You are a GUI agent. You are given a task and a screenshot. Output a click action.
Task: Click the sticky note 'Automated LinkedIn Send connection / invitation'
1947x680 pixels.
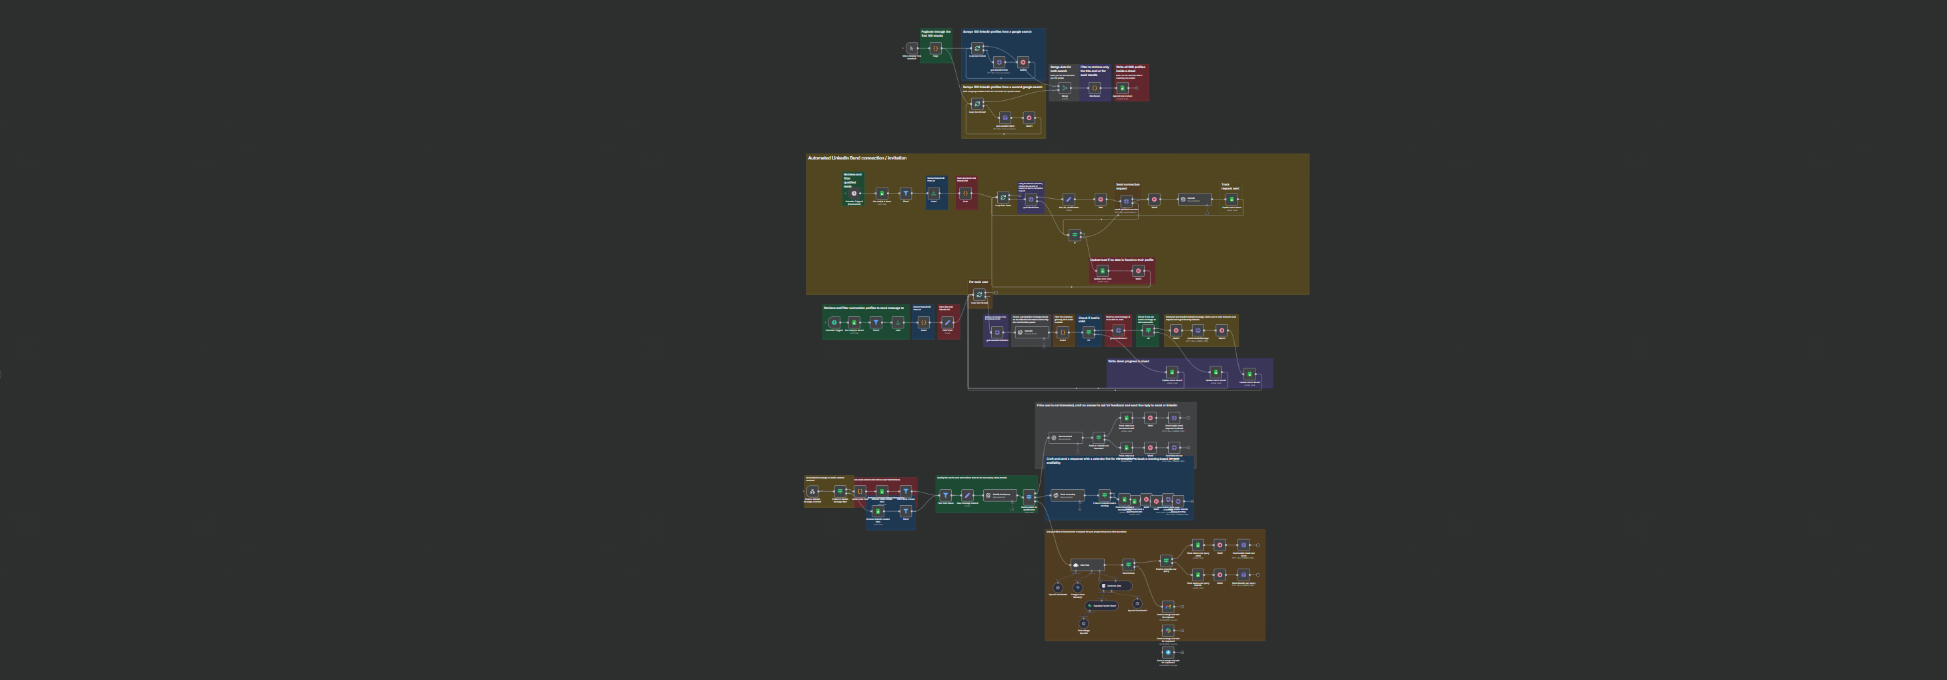coord(857,158)
